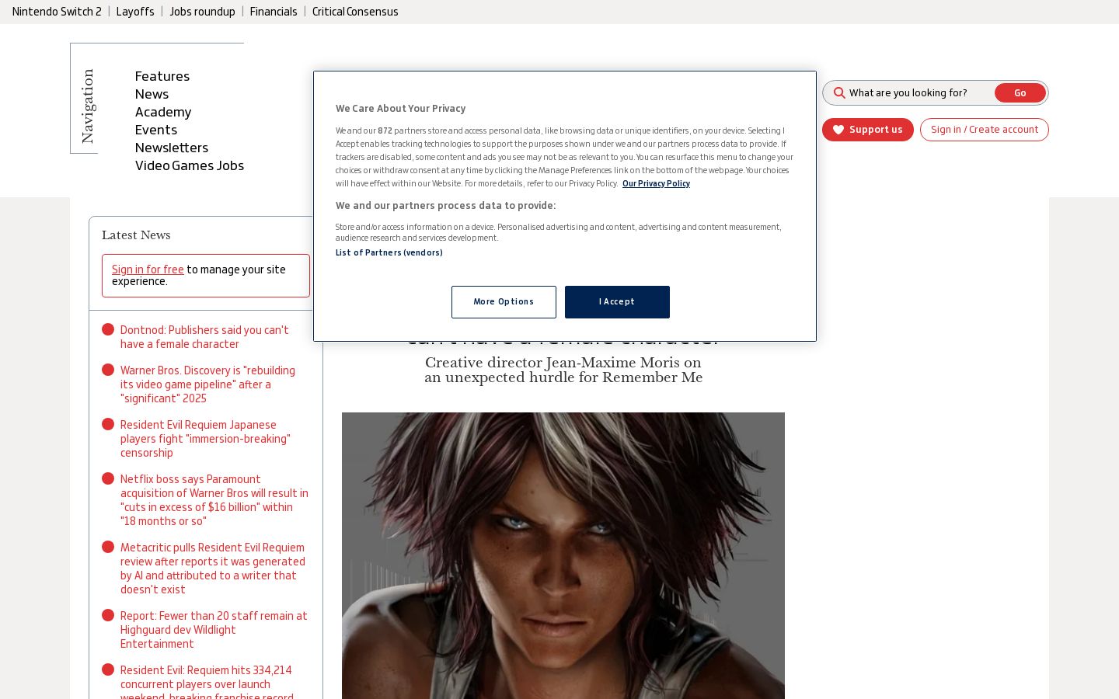Open the Our Privacy Policy link
Screen dimensions: 1119x699
tap(656, 184)
